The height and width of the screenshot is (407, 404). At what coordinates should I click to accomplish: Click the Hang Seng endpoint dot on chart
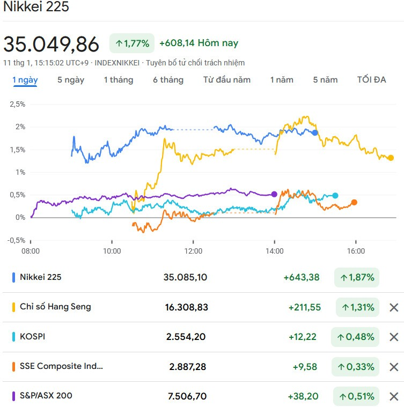tap(391, 158)
